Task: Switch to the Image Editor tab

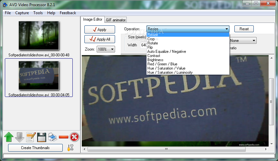Action: pos(92,19)
